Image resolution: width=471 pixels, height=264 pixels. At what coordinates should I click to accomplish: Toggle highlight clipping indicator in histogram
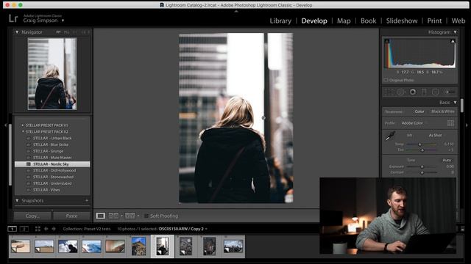click(x=453, y=41)
